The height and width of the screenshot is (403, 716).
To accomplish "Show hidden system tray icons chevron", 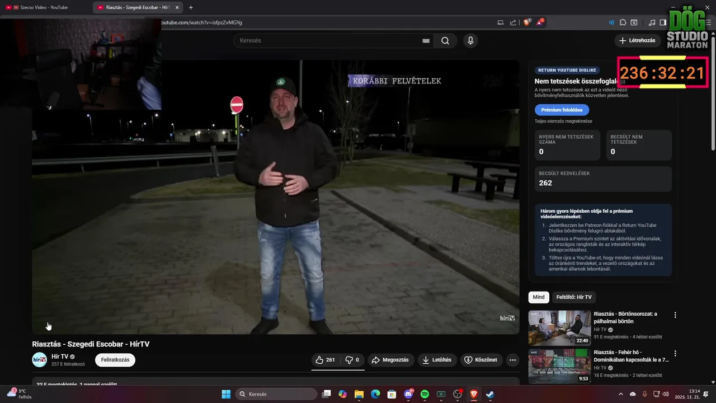I will [621, 394].
